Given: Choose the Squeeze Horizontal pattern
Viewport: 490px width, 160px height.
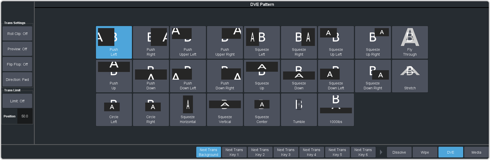Looking at the screenshot, I should [x=188, y=110].
